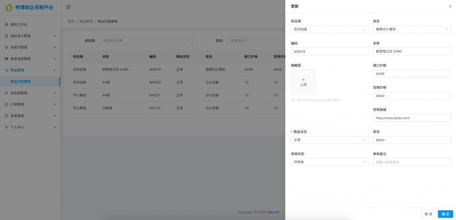456x220 pixels.
Task: Click the 接口价格 column header
Action: pyautogui.click(x=251, y=56)
